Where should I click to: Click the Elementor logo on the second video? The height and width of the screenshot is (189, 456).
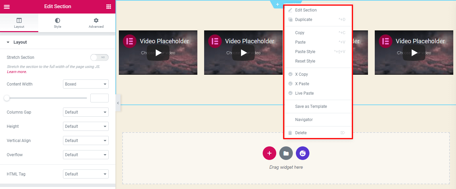pyautogui.click(x=215, y=41)
